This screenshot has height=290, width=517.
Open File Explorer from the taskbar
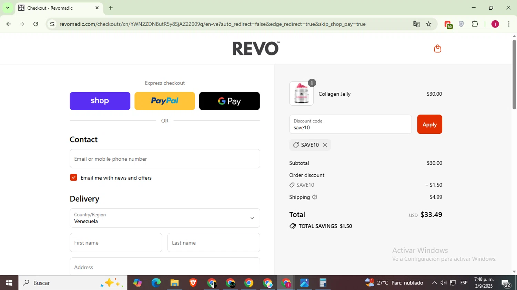(x=175, y=283)
